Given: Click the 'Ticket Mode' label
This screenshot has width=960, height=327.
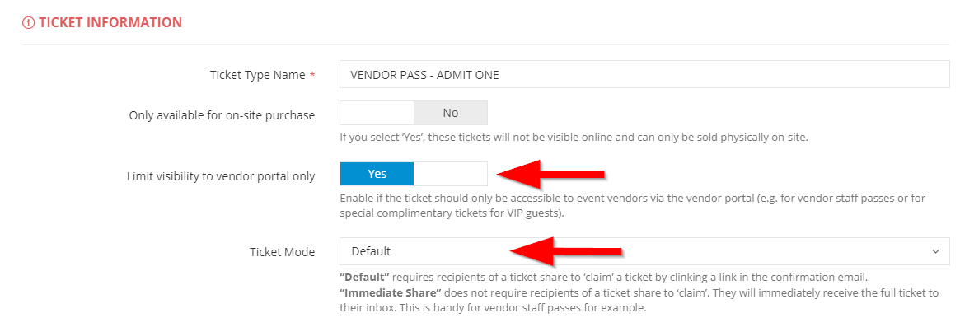Looking at the screenshot, I should coord(283,252).
